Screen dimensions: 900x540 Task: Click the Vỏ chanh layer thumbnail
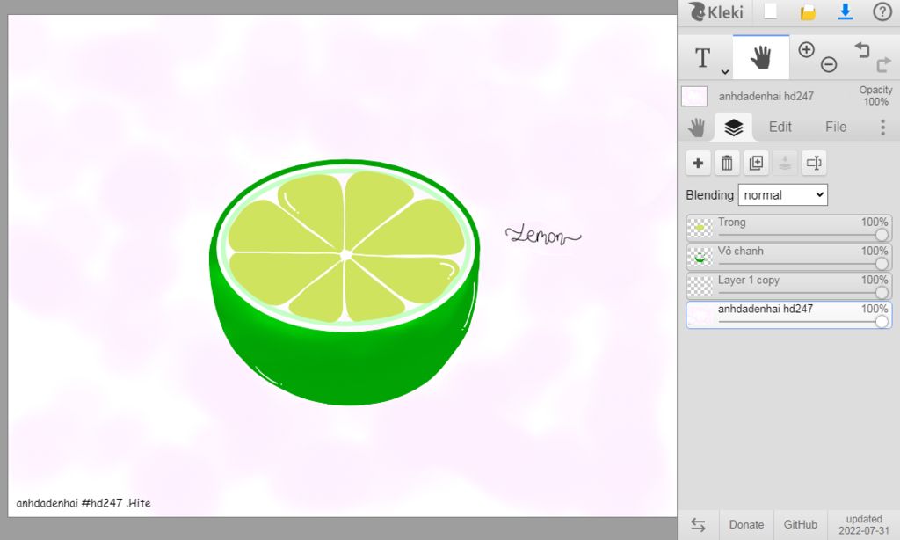[x=700, y=257]
